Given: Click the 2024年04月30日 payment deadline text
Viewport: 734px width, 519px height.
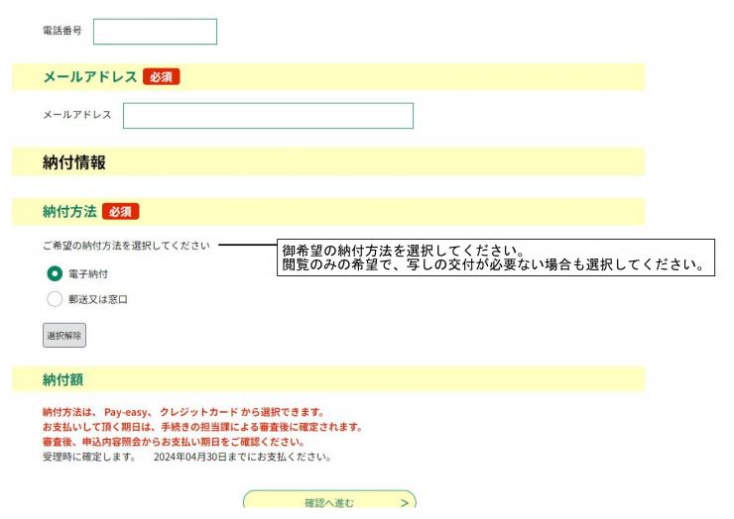Looking at the screenshot, I should click(x=242, y=457).
